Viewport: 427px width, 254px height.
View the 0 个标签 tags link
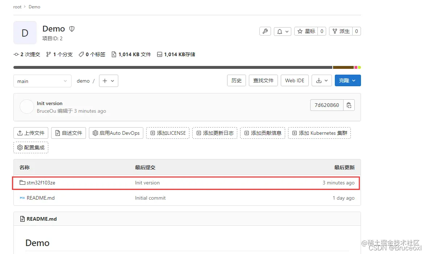(x=92, y=54)
